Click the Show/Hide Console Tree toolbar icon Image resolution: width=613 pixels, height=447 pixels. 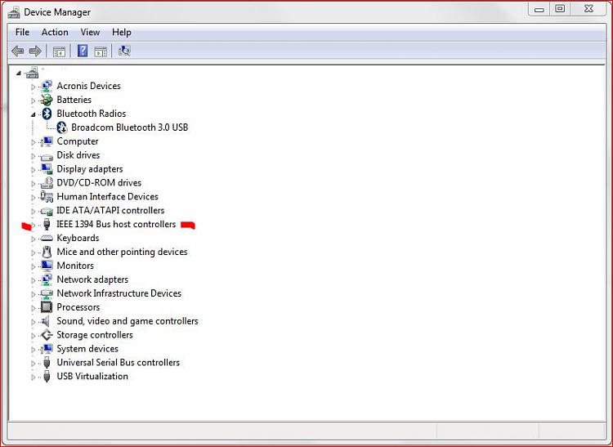click(59, 51)
